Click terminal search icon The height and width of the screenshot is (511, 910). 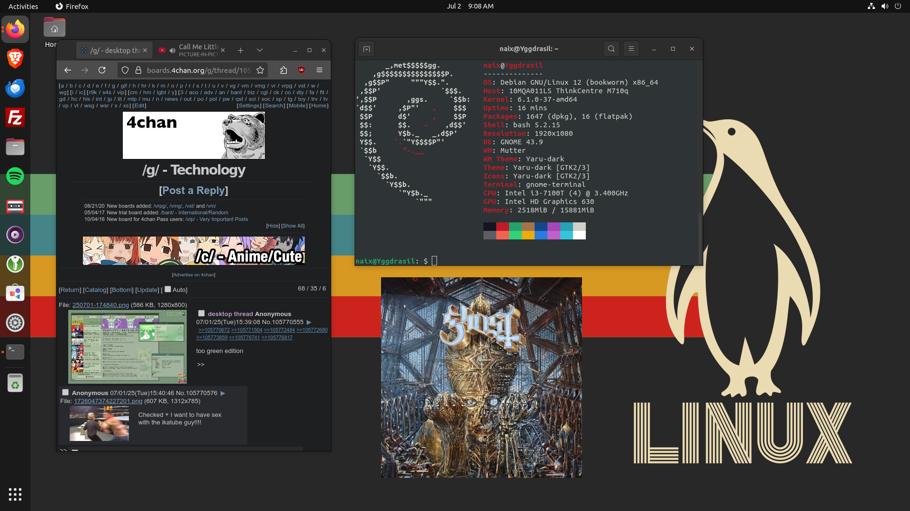coord(611,49)
